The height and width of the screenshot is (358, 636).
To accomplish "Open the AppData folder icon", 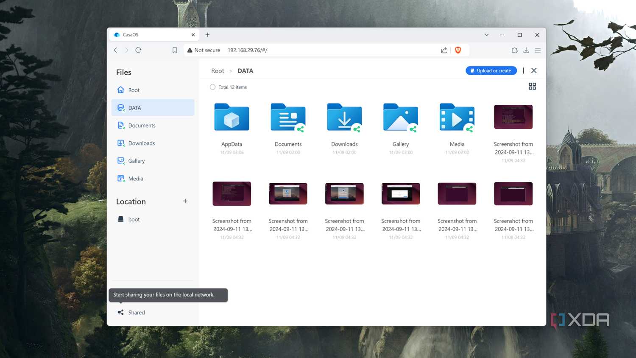I will pyautogui.click(x=232, y=117).
